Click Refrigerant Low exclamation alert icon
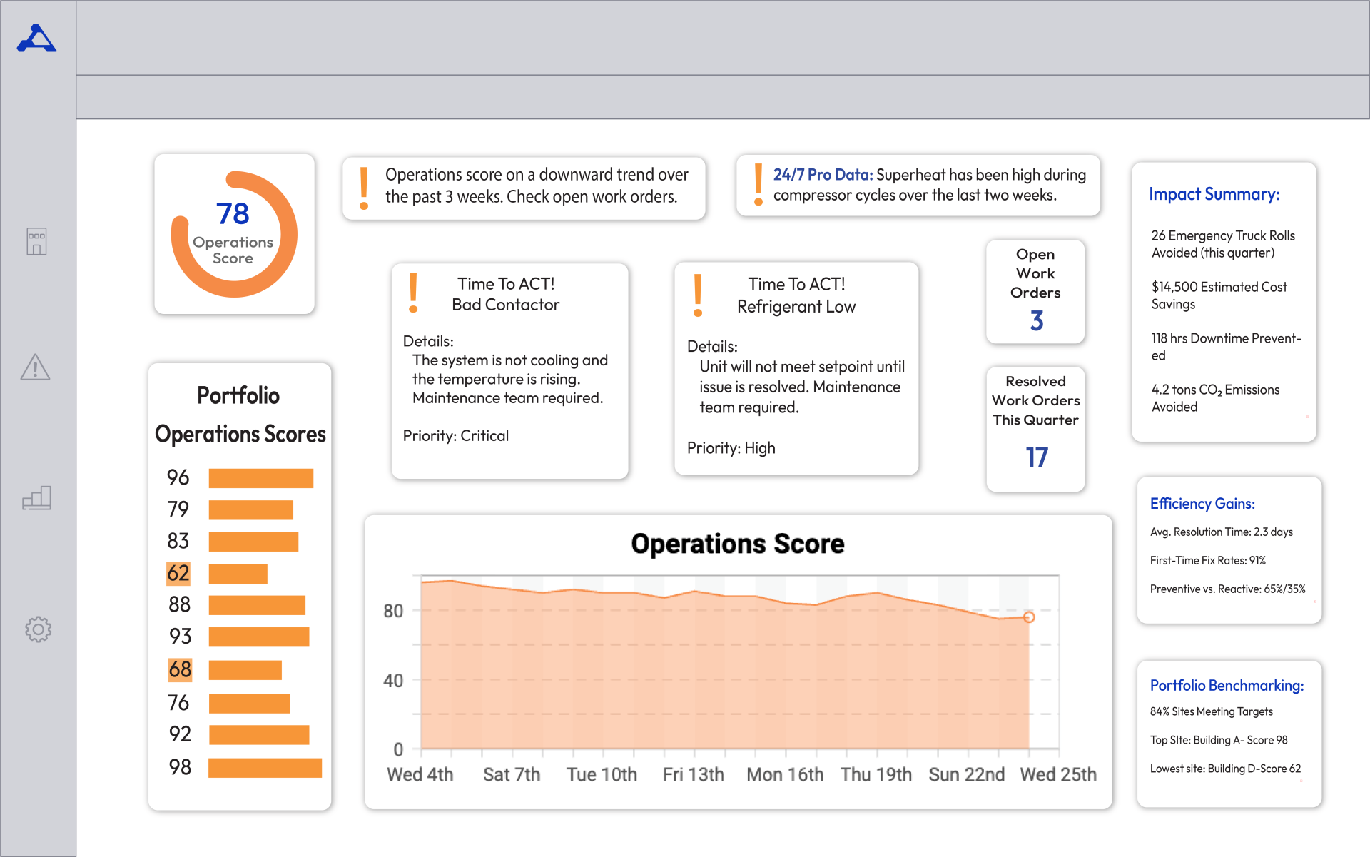Viewport: 1370px width, 857px height. click(698, 295)
